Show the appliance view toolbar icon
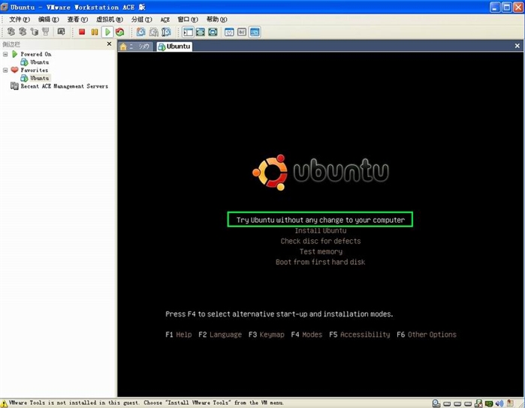 pyautogui.click(x=242, y=32)
